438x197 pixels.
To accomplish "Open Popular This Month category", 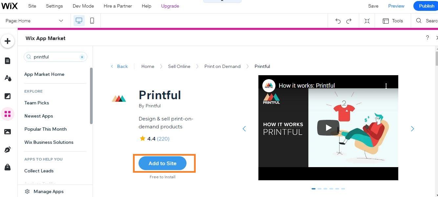I will 46,129.
